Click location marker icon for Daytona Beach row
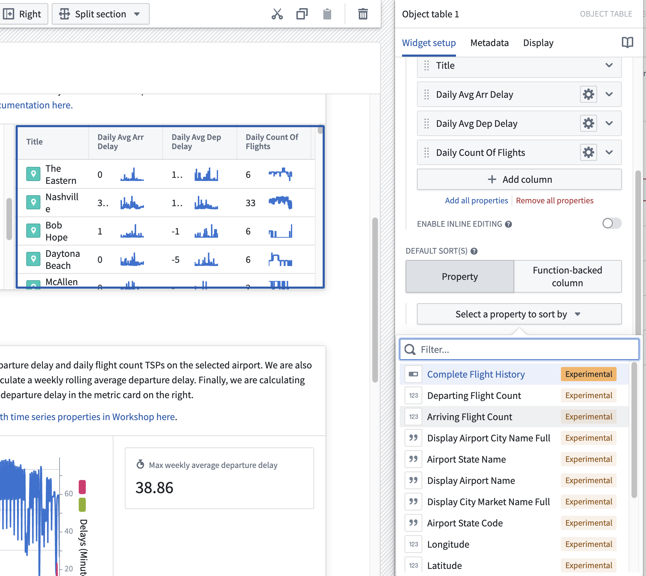This screenshot has height=576, width=646. click(x=33, y=259)
